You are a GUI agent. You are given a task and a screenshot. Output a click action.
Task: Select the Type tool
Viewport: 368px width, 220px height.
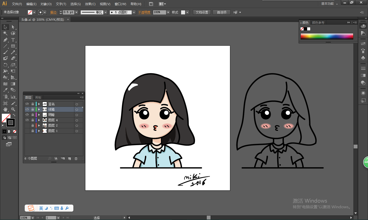(x=13, y=40)
